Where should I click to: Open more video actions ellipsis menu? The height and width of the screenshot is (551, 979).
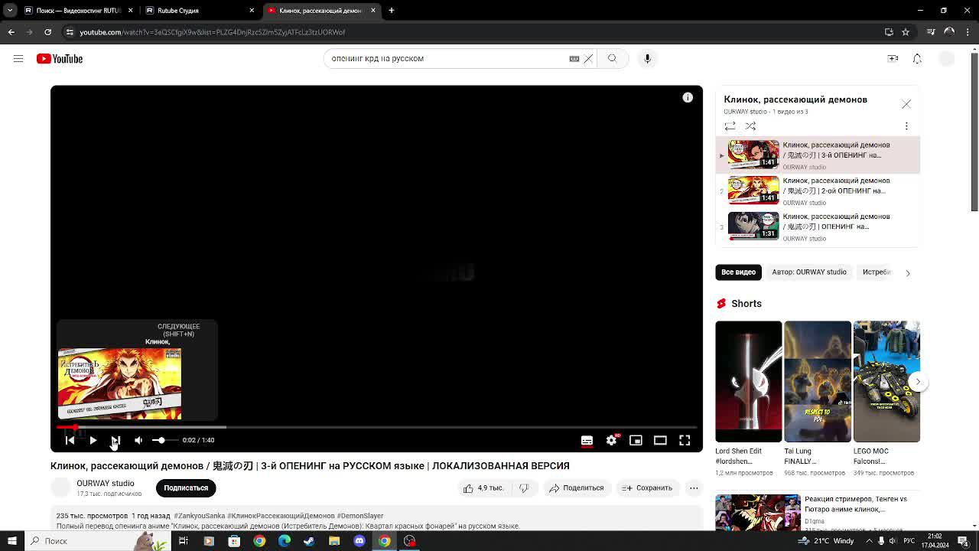click(x=694, y=488)
